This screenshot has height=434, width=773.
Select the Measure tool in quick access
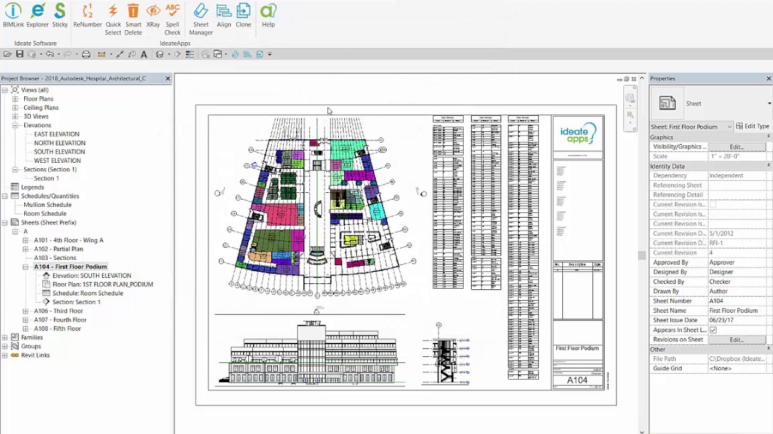point(101,54)
